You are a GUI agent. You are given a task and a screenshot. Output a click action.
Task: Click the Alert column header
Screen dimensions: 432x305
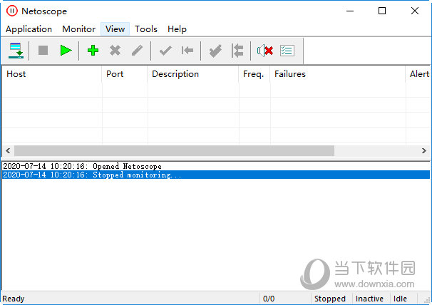pos(418,74)
